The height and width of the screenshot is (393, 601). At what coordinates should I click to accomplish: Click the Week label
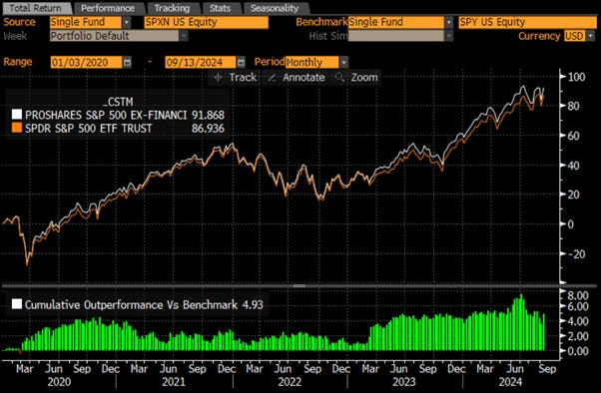coord(15,36)
